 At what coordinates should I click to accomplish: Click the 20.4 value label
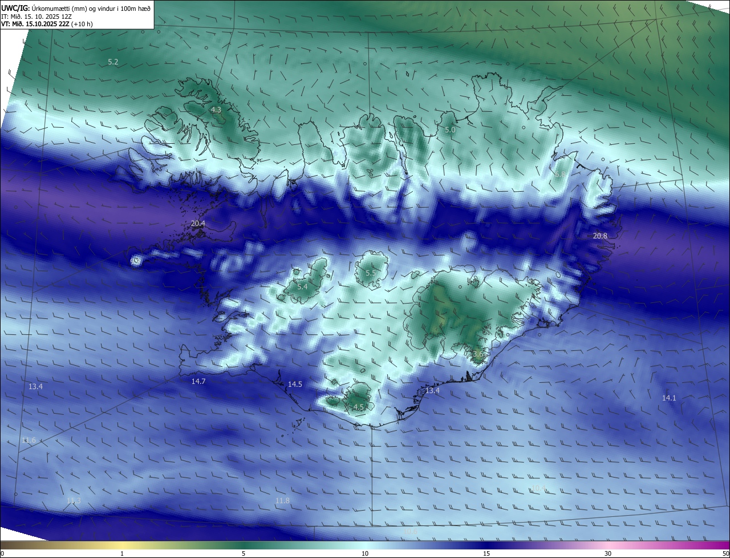(x=198, y=224)
